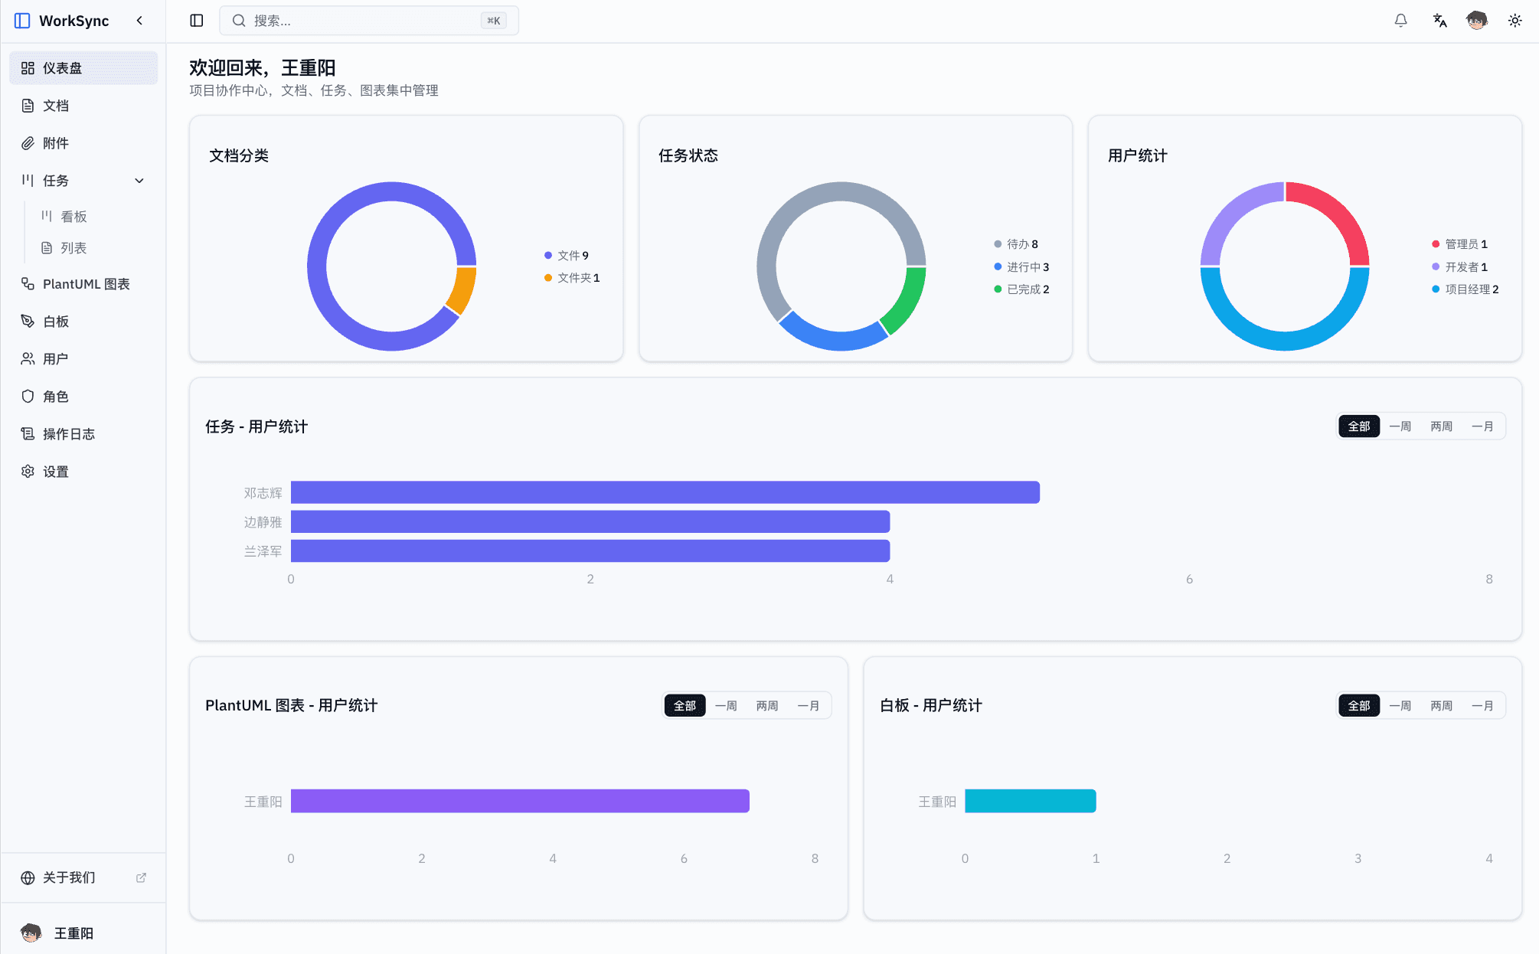Toggle the panel layout icon beside search
This screenshot has height=954, width=1539.
(x=196, y=21)
